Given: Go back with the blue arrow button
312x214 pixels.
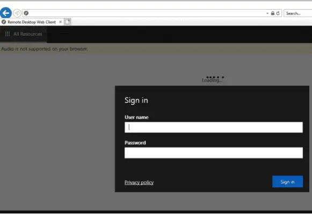Looking at the screenshot, I should (6, 13).
